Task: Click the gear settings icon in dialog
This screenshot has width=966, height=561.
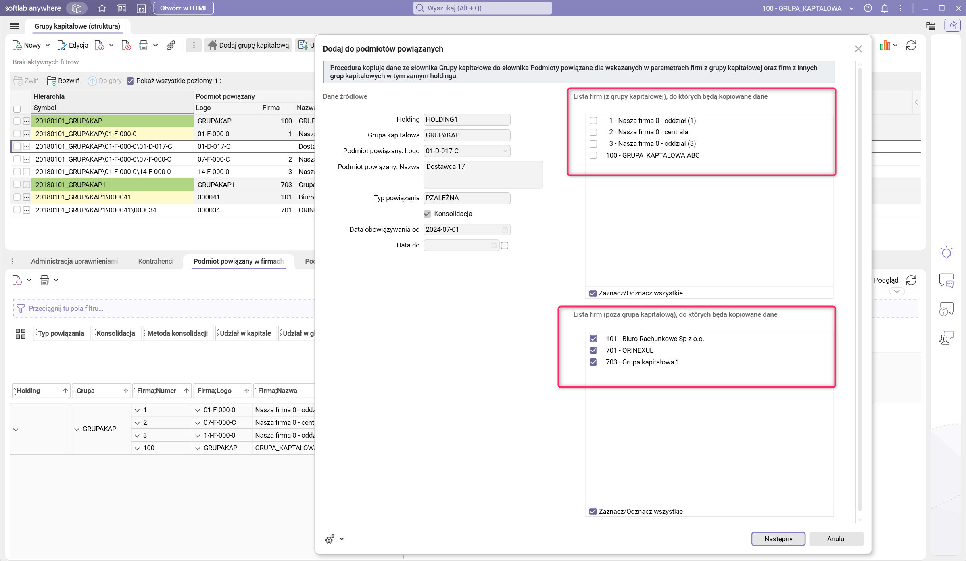Action: click(330, 539)
